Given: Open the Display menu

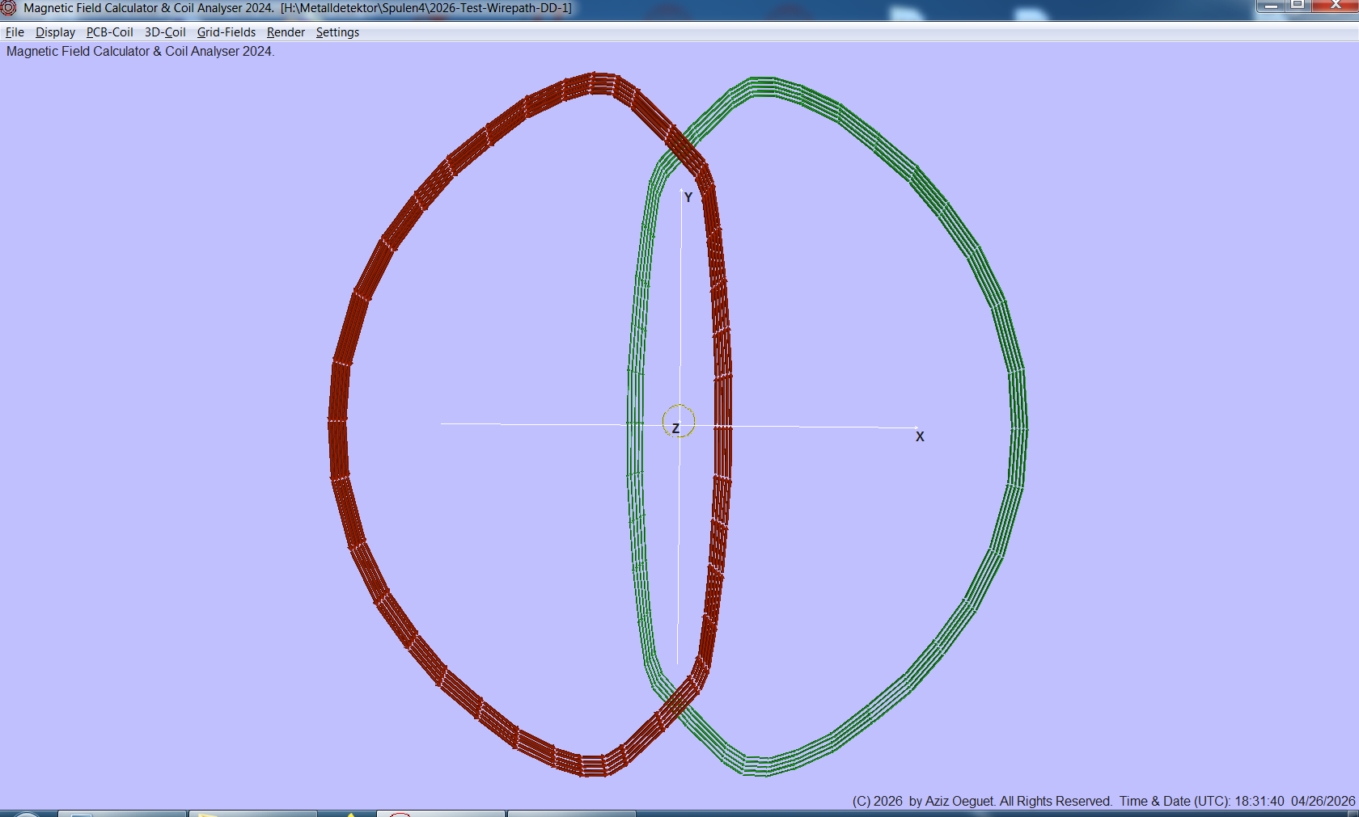Looking at the screenshot, I should point(55,32).
